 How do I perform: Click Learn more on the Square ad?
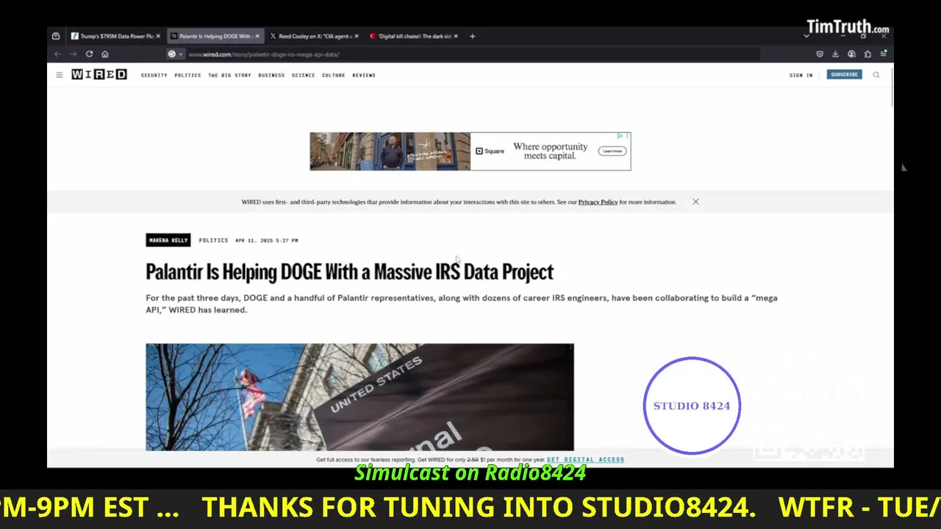pyautogui.click(x=612, y=151)
